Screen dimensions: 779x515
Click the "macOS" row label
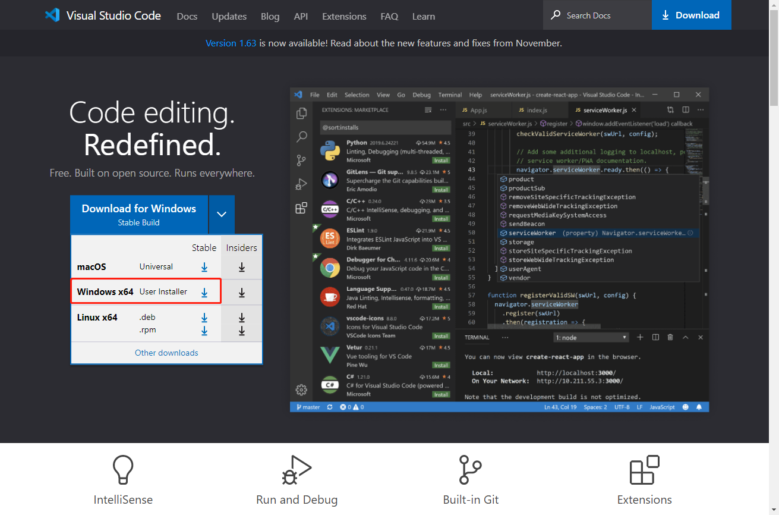pyautogui.click(x=92, y=267)
